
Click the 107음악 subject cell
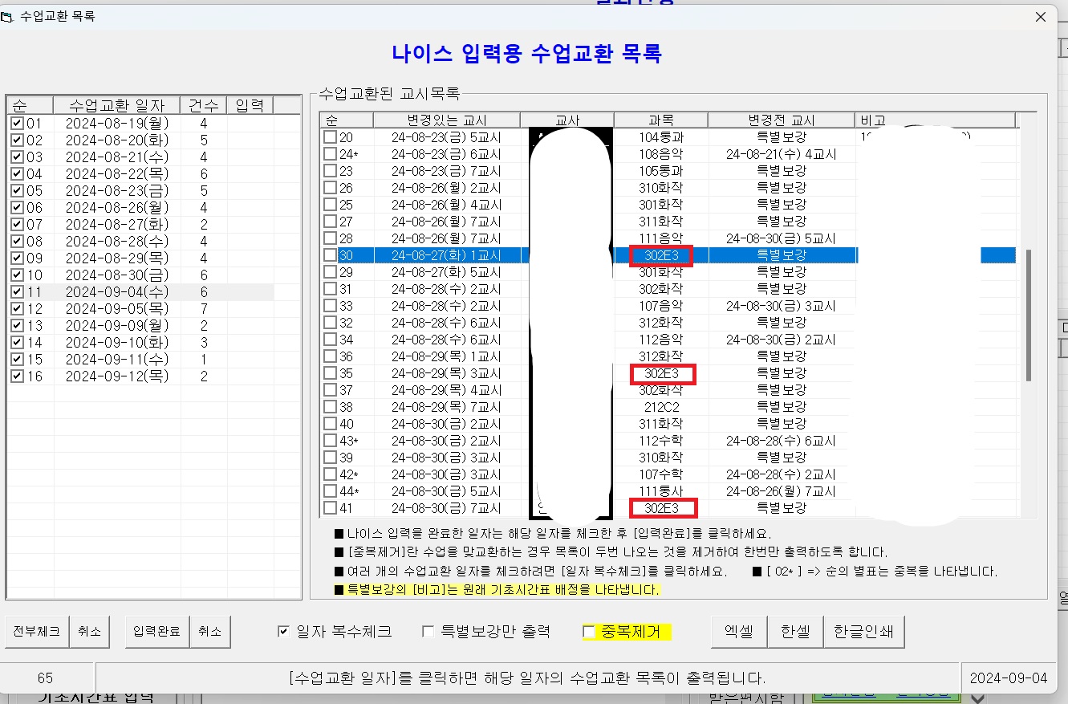pyautogui.click(x=661, y=306)
